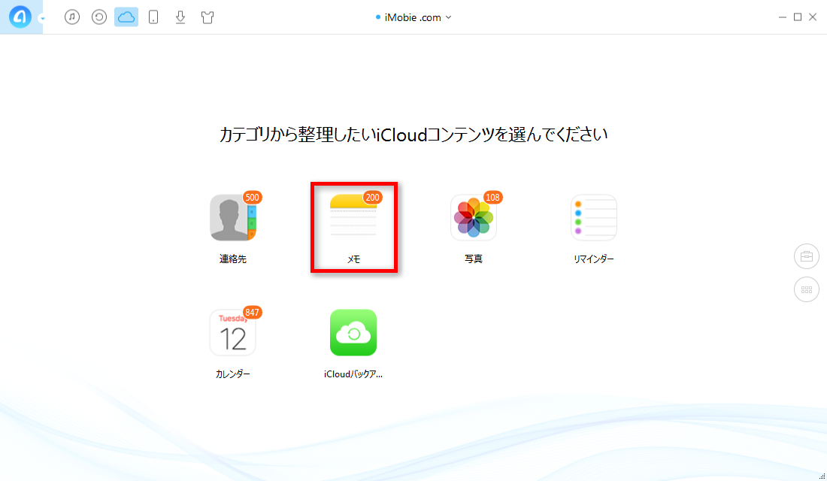Click the リマインダー label text

click(594, 259)
